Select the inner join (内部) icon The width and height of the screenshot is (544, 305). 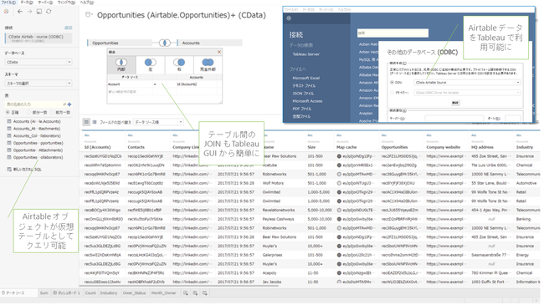pos(121,63)
